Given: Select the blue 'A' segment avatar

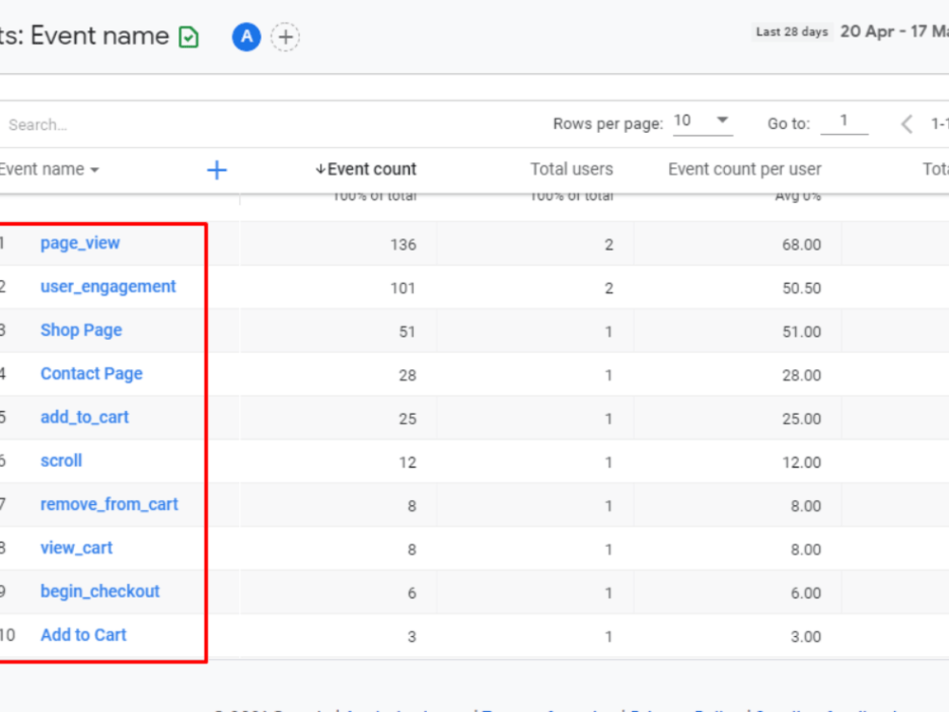Looking at the screenshot, I should (x=247, y=37).
